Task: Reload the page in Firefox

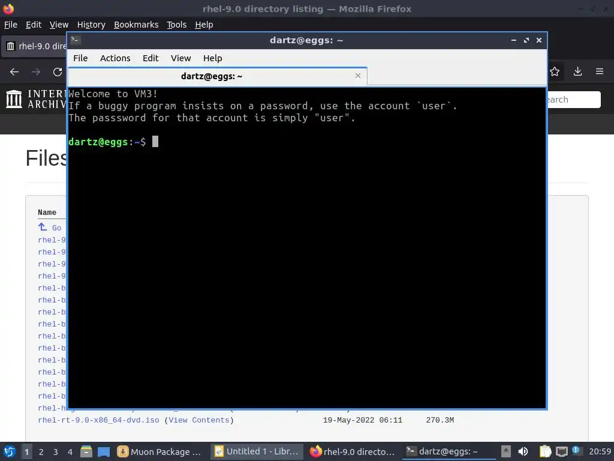Action: pyautogui.click(x=58, y=72)
